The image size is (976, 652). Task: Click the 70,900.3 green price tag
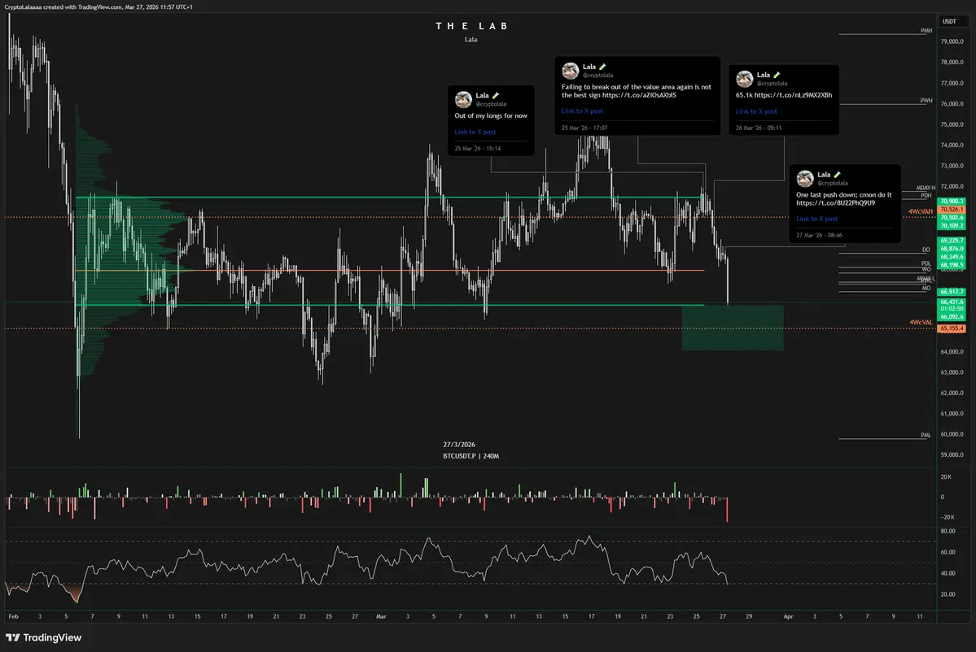click(x=952, y=202)
